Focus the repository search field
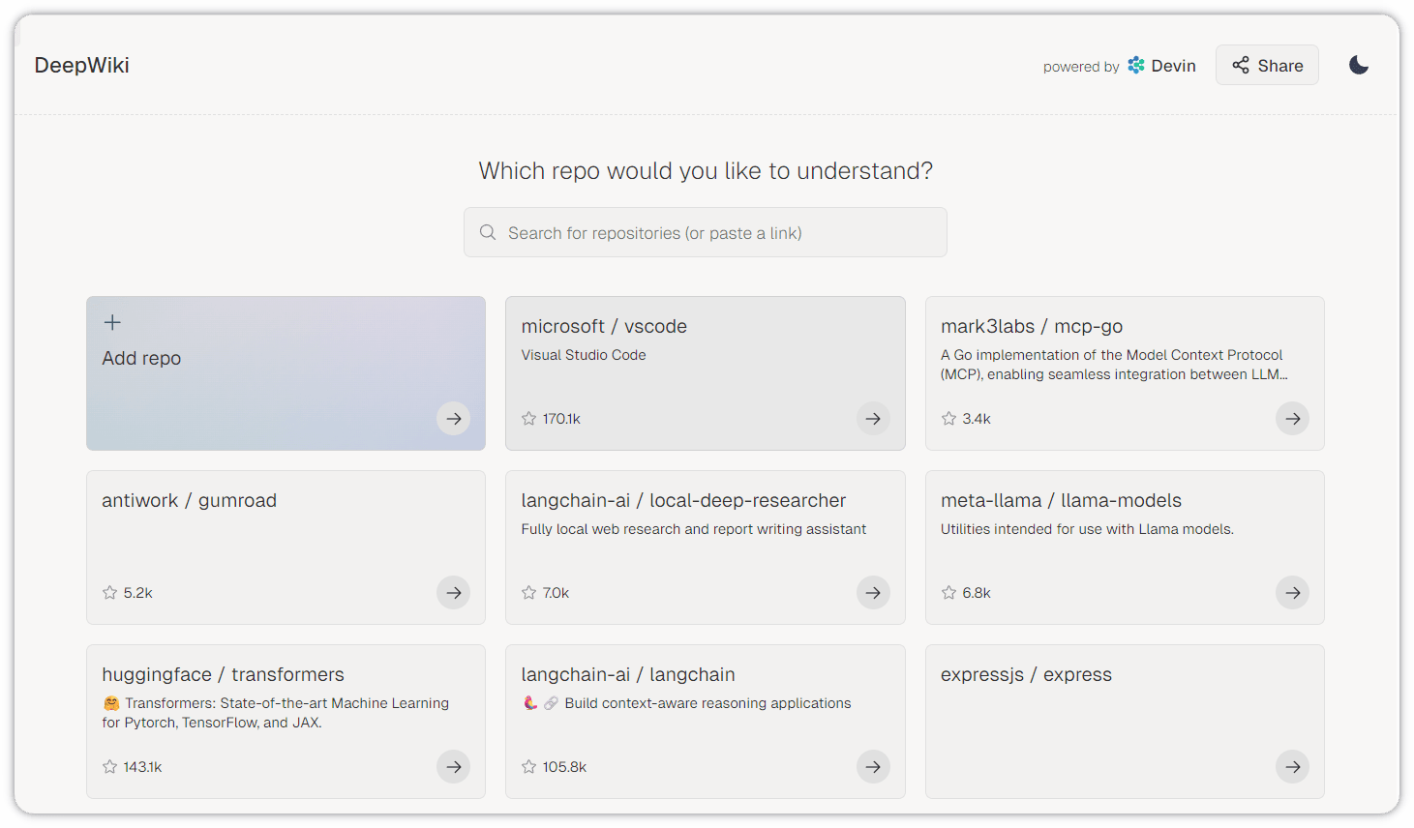The image size is (1414, 828). (x=705, y=232)
